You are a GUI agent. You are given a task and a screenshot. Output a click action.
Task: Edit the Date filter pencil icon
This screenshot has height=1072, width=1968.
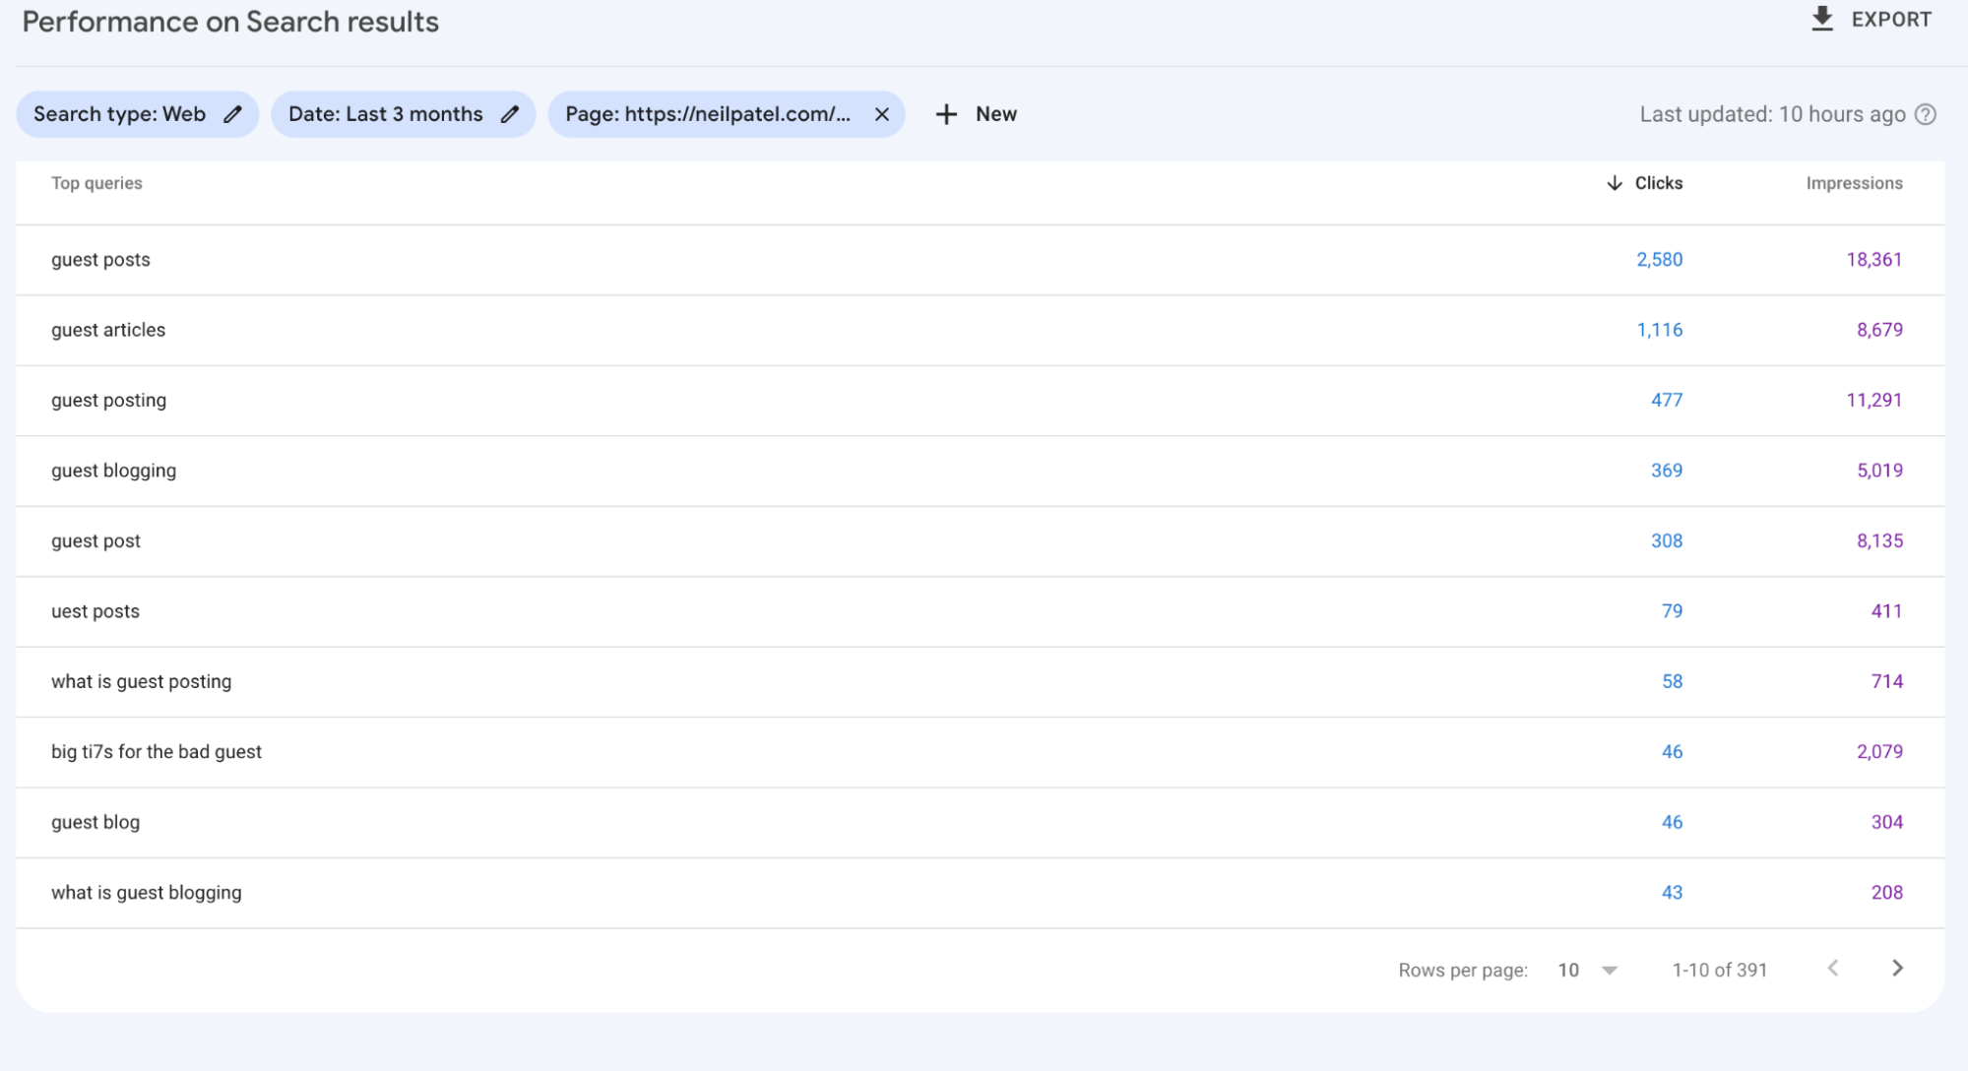[509, 114]
